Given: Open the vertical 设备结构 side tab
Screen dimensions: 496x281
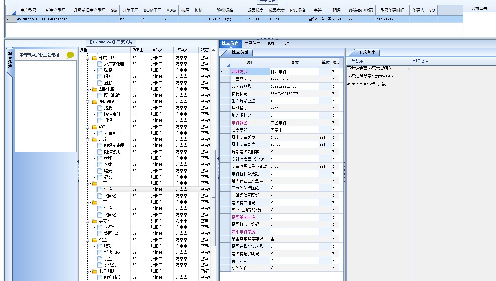Looking at the screenshot, I should click(x=10, y=60).
